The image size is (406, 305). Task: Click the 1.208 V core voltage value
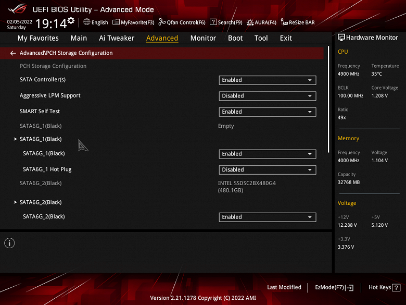pos(379,96)
